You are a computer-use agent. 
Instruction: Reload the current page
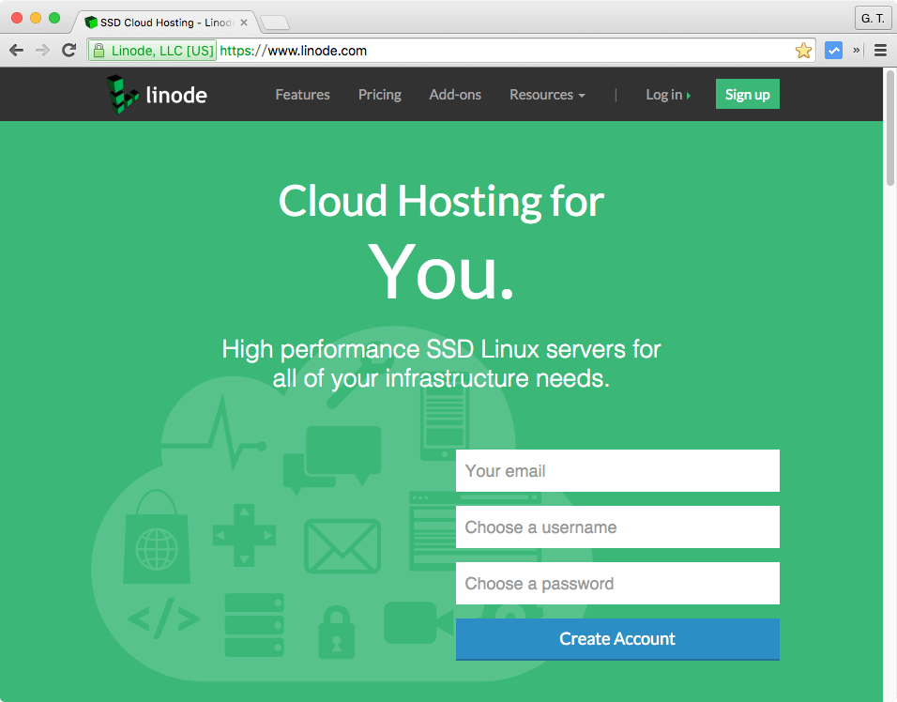coord(68,50)
